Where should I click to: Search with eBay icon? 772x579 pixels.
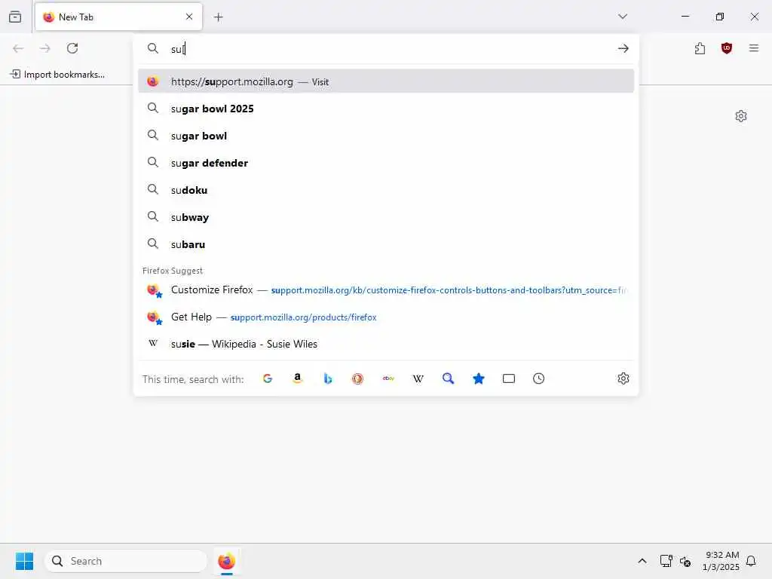tap(388, 378)
